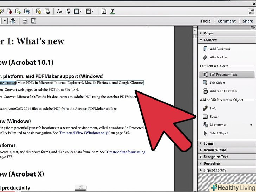The image size is (256, 192).
Task: Click the delete page icon with red X
Action: pos(9,11)
